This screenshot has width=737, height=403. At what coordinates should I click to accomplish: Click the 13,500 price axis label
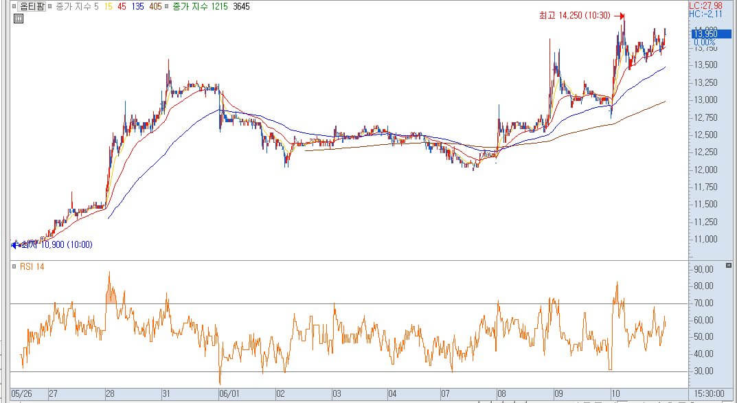pyautogui.click(x=705, y=65)
